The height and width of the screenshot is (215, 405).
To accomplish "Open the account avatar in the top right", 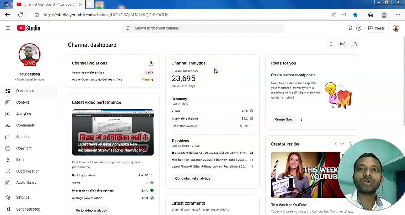I will (396, 28).
